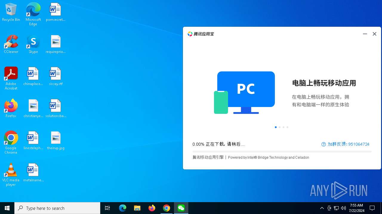The height and width of the screenshot is (214, 382).
Task: Open Google Chrome desktop shortcut
Action: coord(11,143)
